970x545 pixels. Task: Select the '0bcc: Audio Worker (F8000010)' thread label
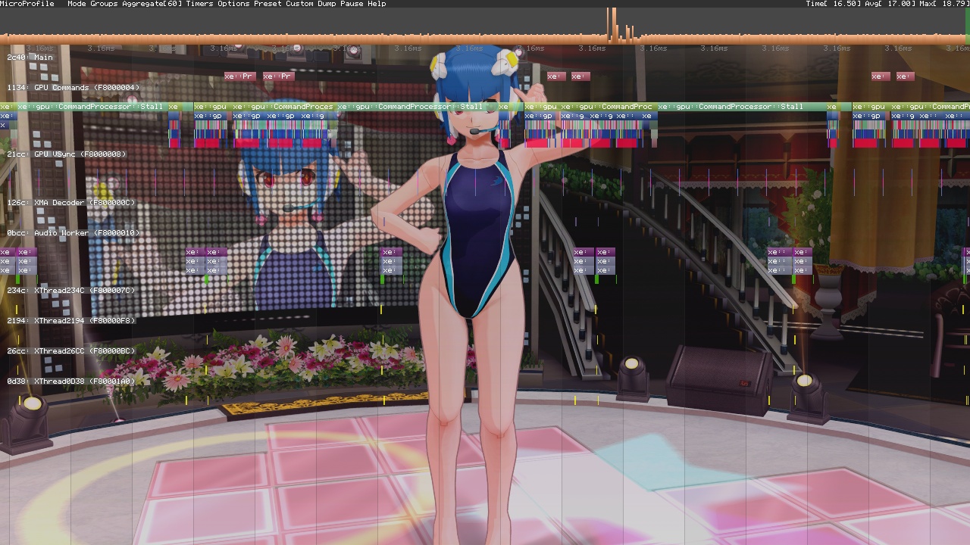click(74, 233)
